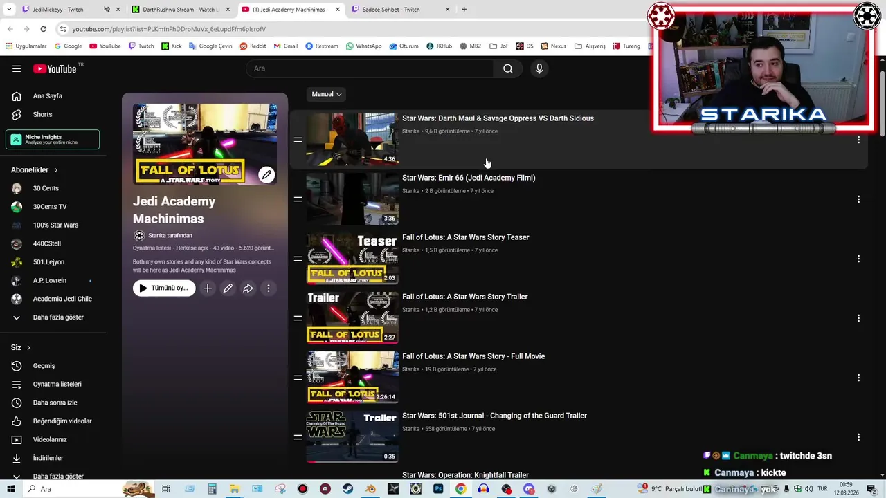Edit the playlist thumbnail with pencil icon
This screenshot has width=886, height=498.
pos(266,174)
